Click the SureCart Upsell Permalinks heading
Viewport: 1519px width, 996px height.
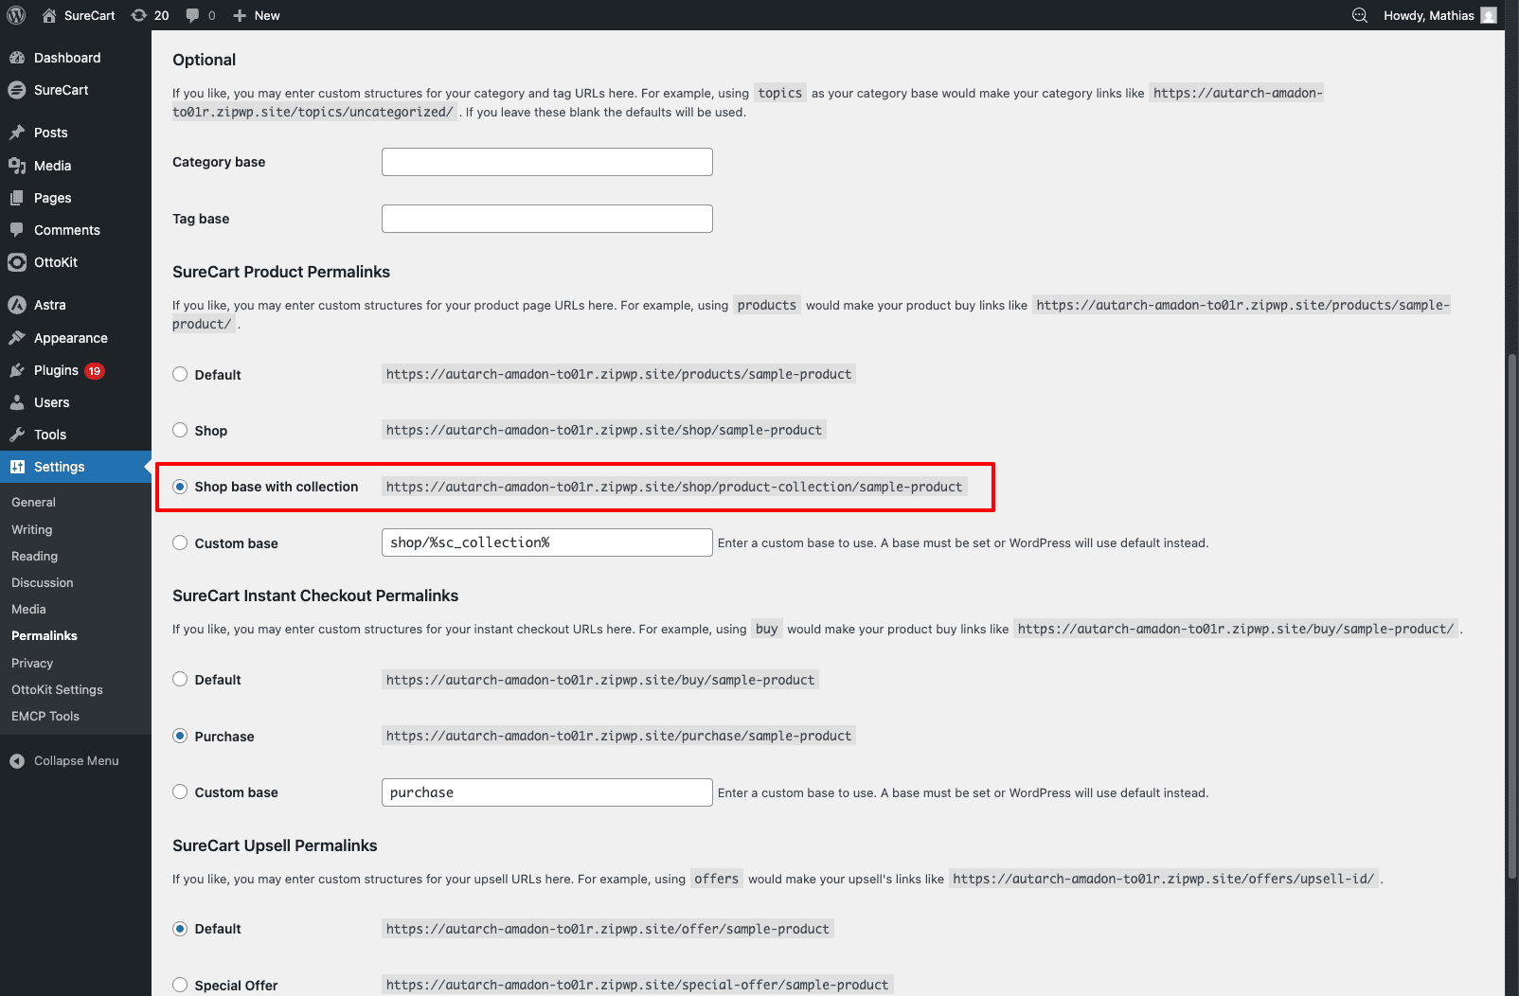pos(275,845)
